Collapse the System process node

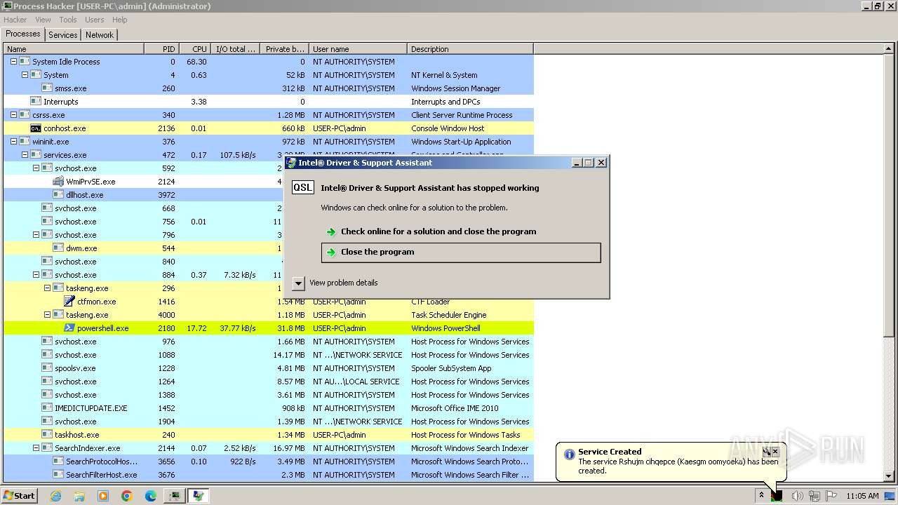(x=25, y=75)
